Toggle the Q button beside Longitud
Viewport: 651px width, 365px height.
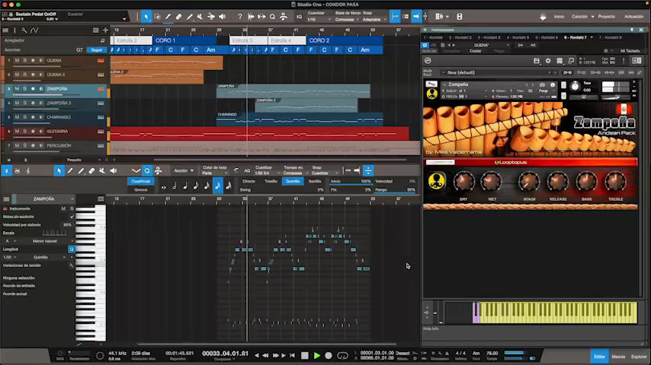click(x=72, y=249)
